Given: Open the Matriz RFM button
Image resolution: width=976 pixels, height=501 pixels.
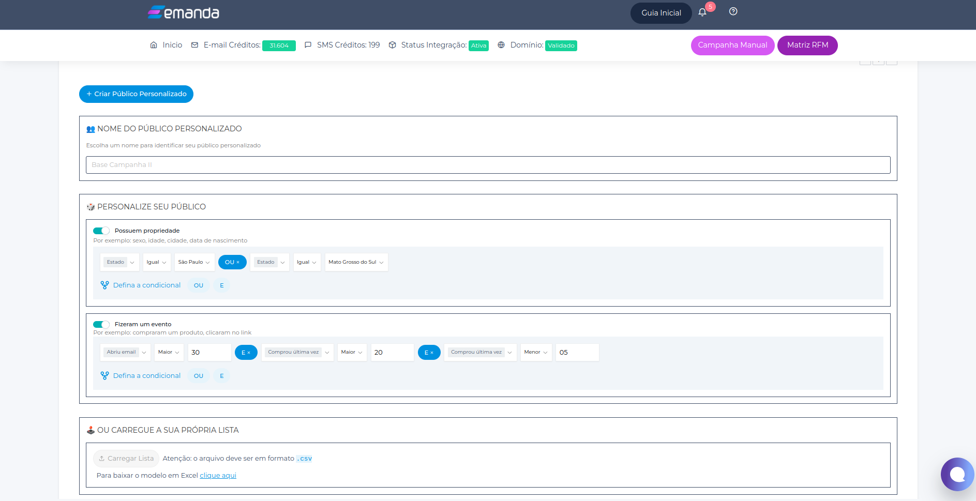Looking at the screenshot, I should [x=807, y=45].
